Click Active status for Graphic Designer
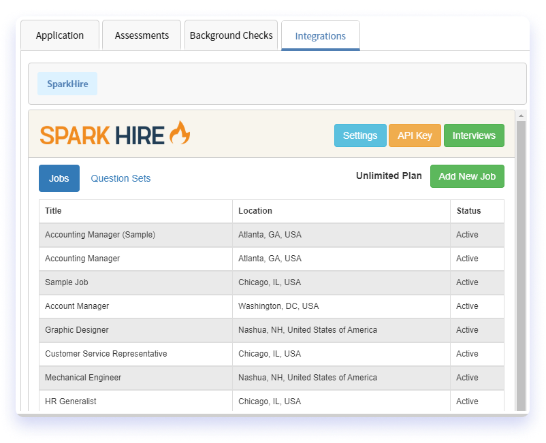Viewport: 546px width, 443px height. [467, 330]
